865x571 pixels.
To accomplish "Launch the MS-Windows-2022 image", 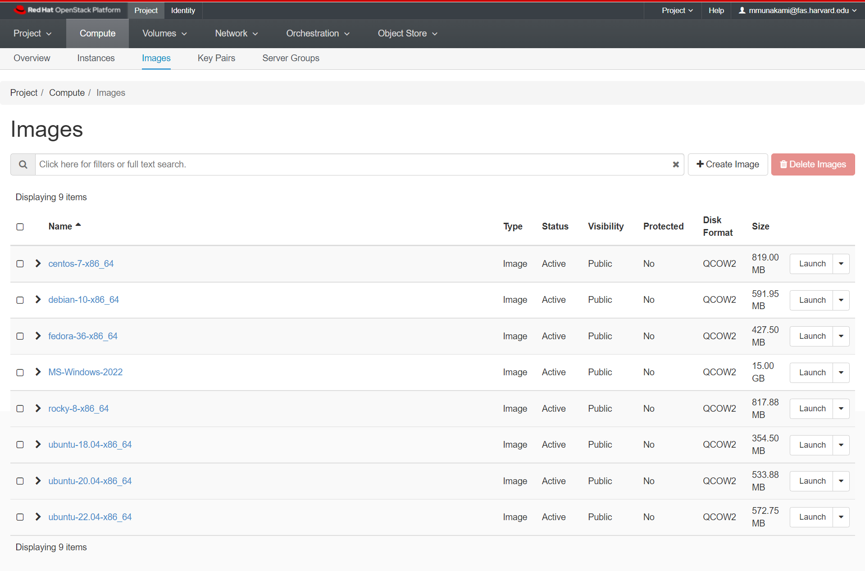I will 812,373.
